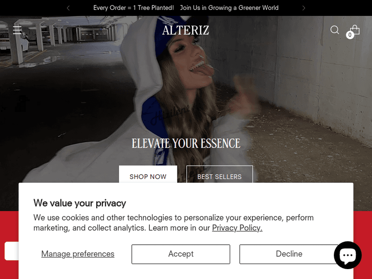Click the white box left of privacy banner
The width and height of the screenshot is (372, 279).
click(x=11, y=251)
